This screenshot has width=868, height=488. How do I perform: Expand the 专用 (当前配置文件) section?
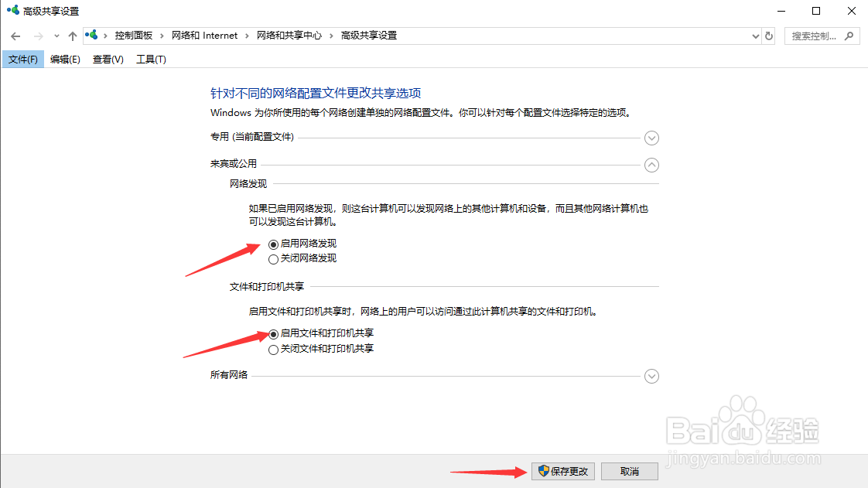click(x=651, y=138)
